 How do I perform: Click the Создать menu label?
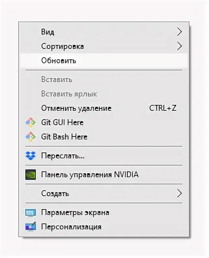(x=55, y=193)
